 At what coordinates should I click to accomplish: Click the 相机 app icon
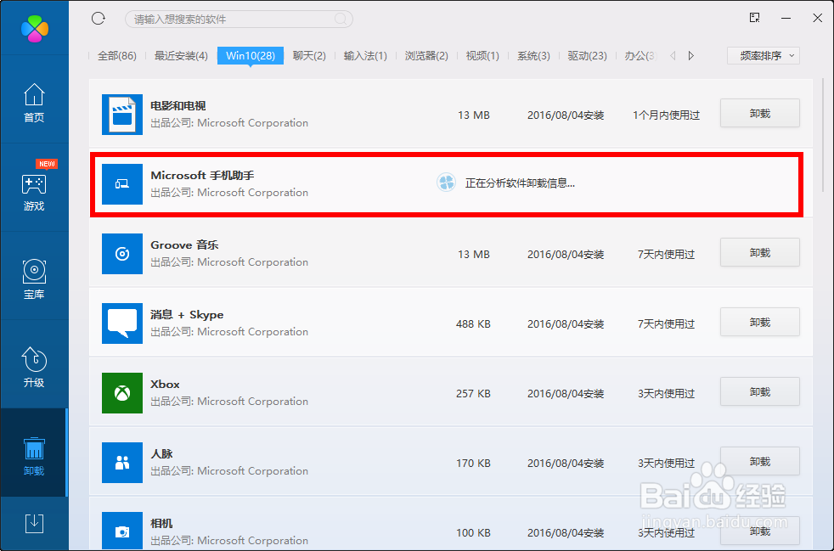point(122,531)
